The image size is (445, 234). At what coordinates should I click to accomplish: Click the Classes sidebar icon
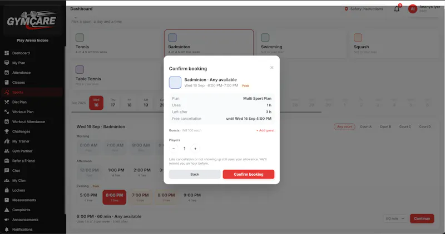point(7,82)
